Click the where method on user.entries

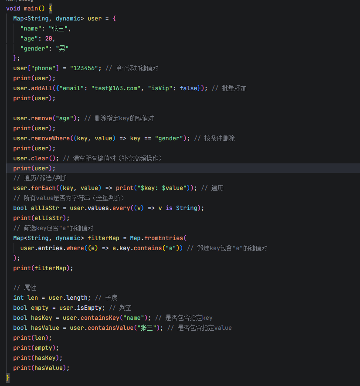[x=75, y=248]
